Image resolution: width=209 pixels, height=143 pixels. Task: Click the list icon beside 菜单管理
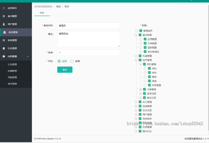[x=4, y=40]
